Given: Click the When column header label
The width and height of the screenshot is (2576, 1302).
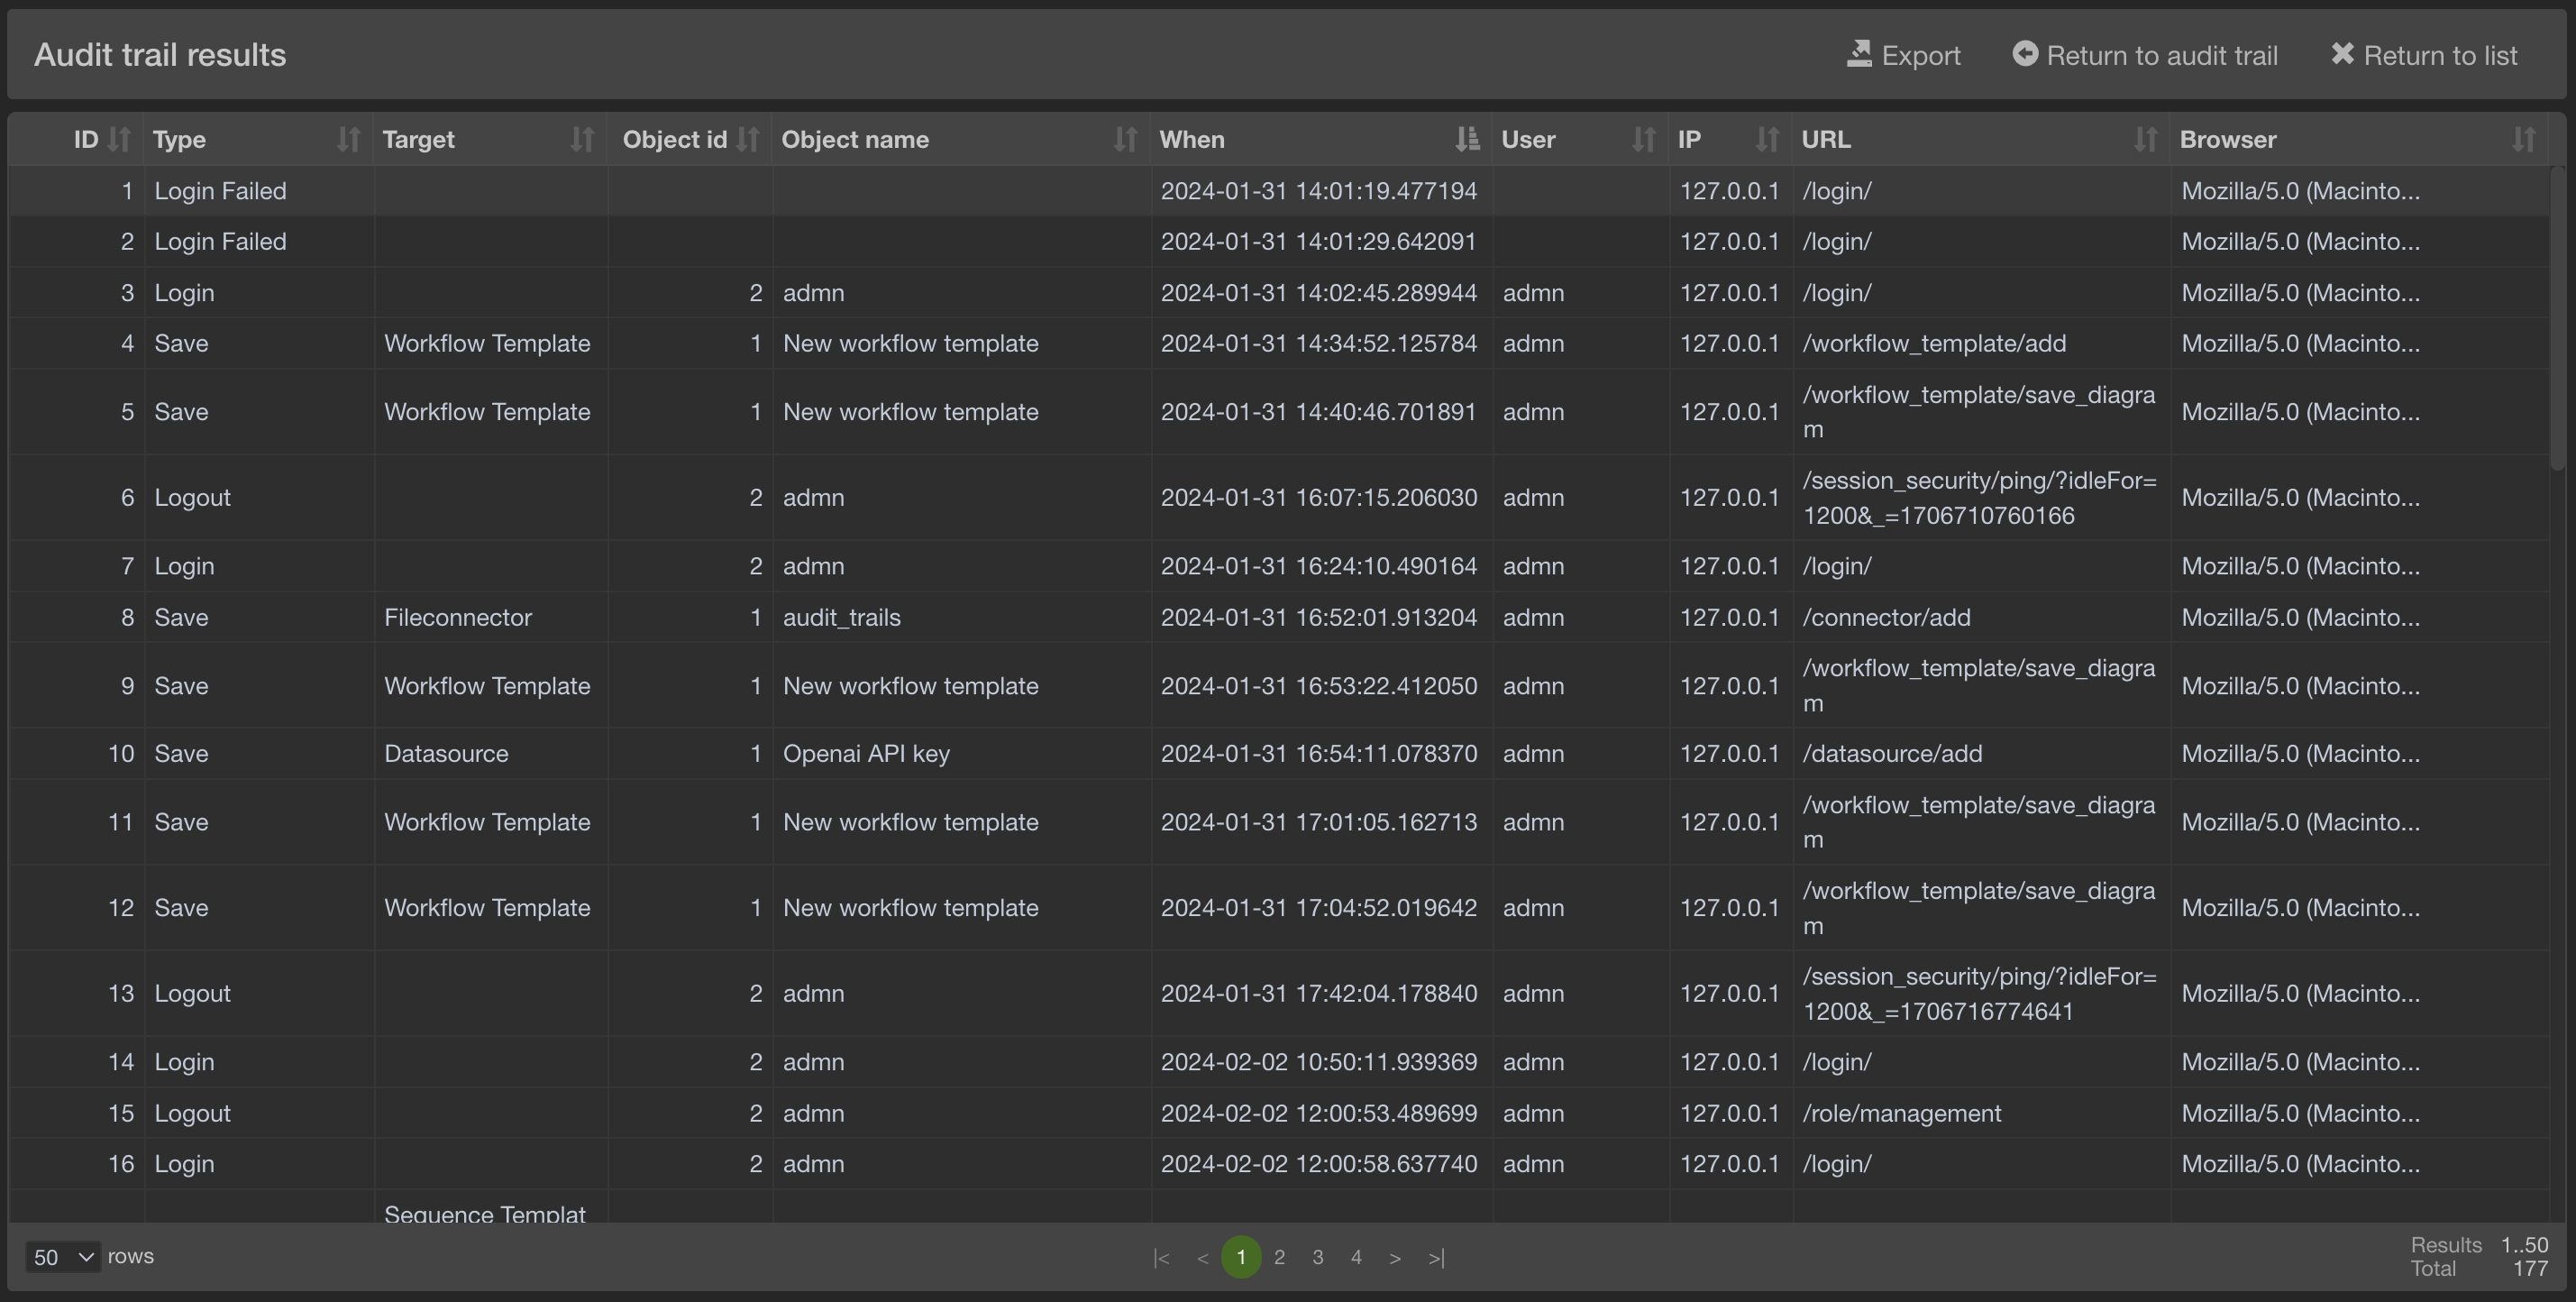Looking at the screenshot, I should 1192,139.
